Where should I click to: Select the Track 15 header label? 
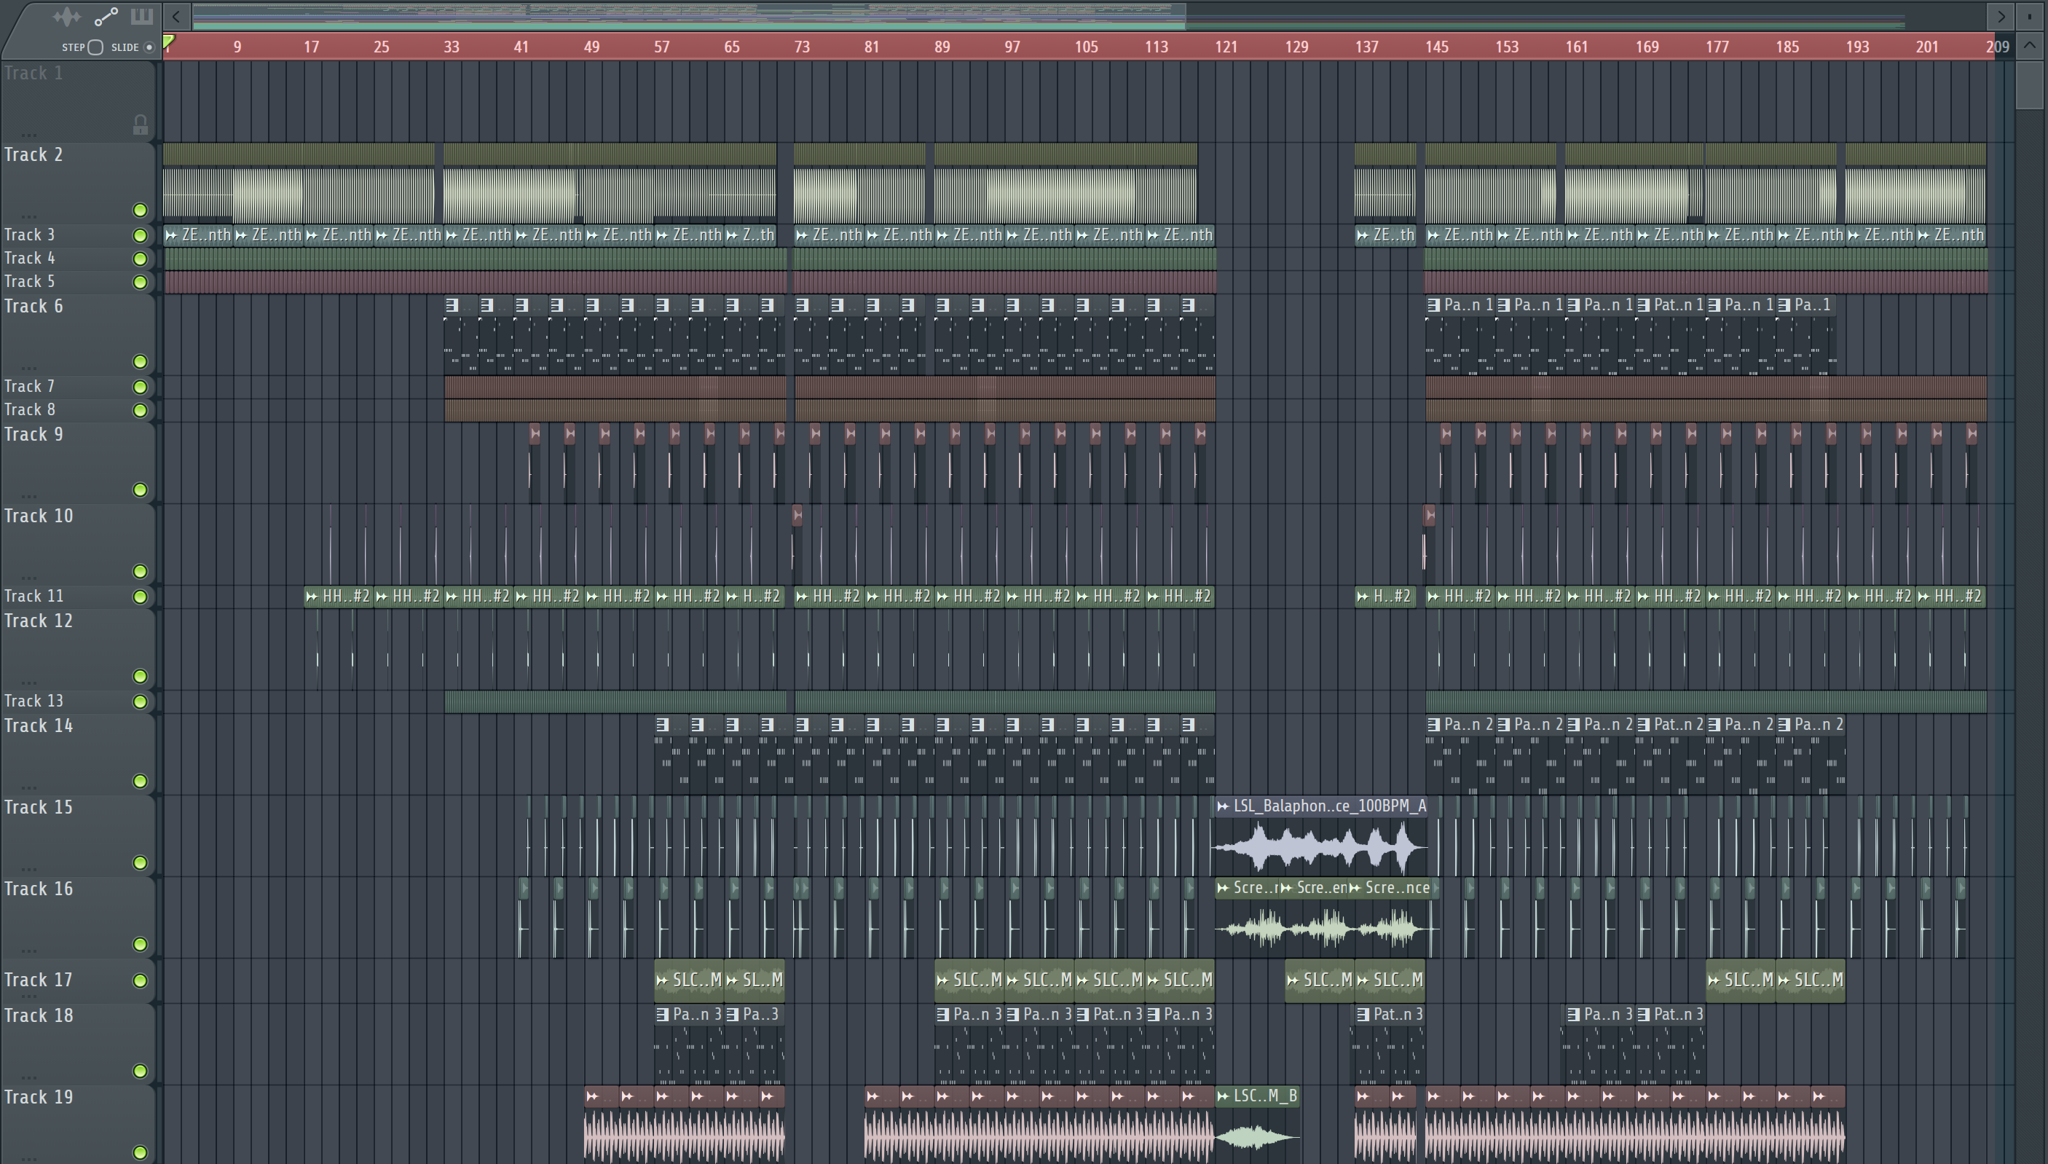[x=39, y=806]
